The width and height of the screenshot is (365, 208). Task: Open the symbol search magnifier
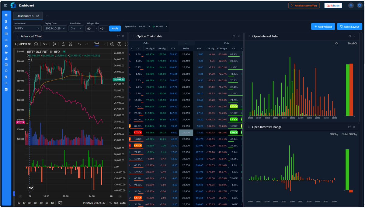[x=16, y=44]
